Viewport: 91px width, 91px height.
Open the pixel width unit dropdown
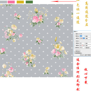(x=88, y=36)
